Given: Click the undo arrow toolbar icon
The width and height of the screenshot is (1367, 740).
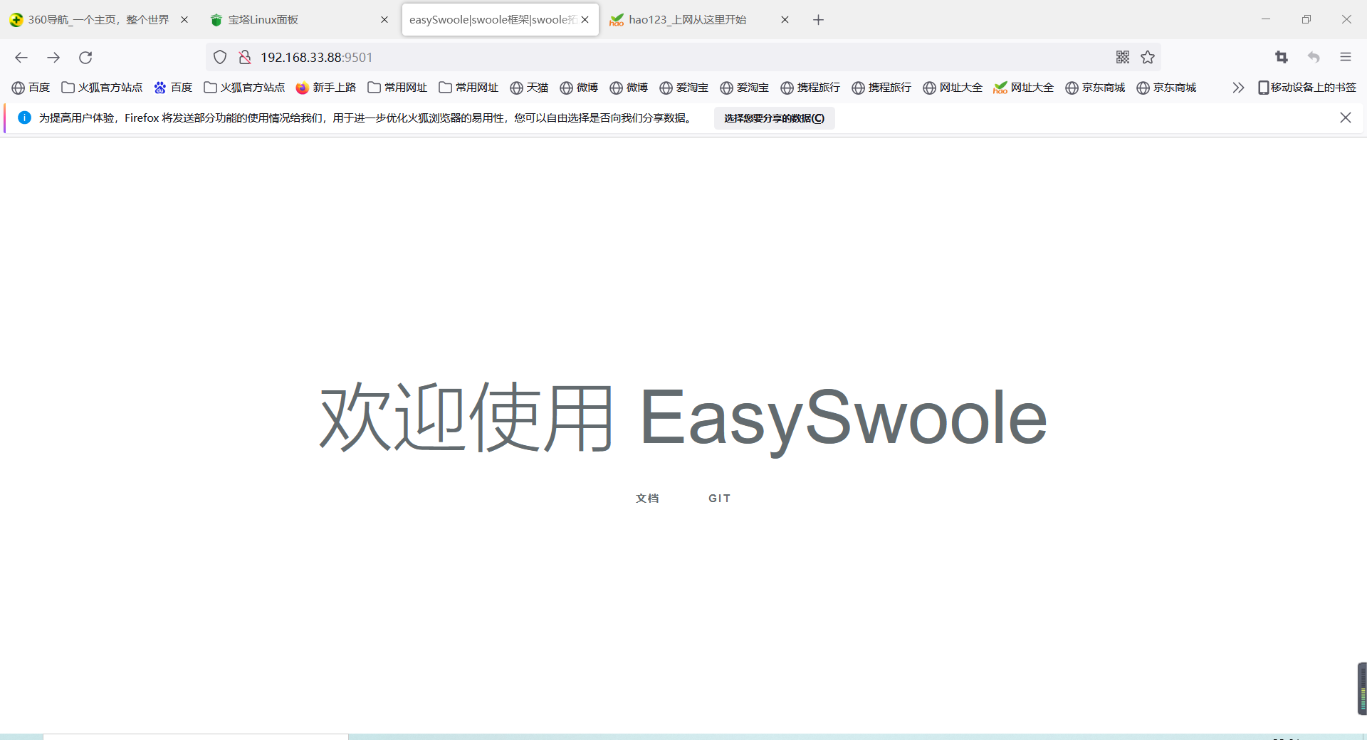Looking at the screenshot, I should coord(1314,58).
